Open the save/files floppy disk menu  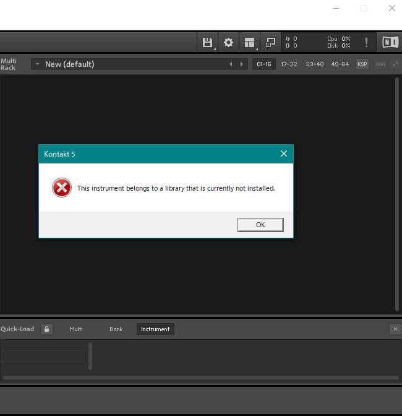pyautogui.click(x=207, y=43)
